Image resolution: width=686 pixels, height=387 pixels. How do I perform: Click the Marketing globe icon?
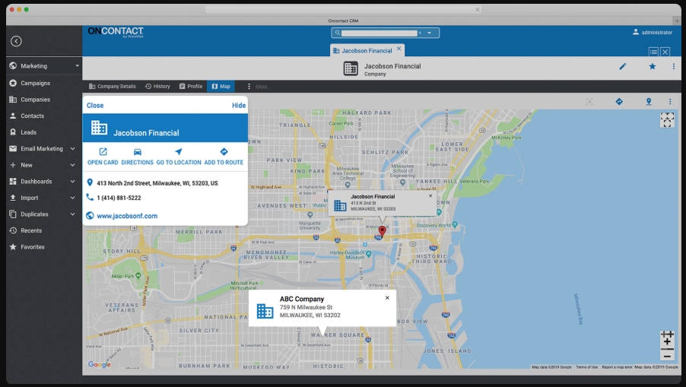[x=13, y=65]
